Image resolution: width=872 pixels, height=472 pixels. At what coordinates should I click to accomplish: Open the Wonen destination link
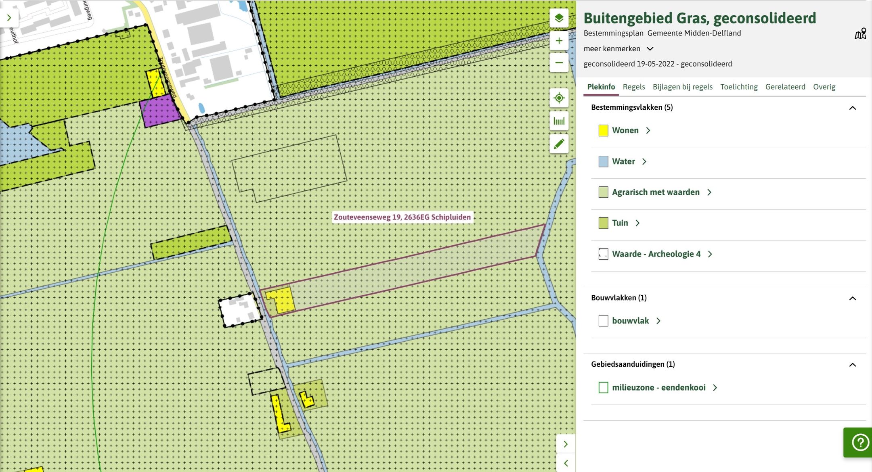click(625, 131)
